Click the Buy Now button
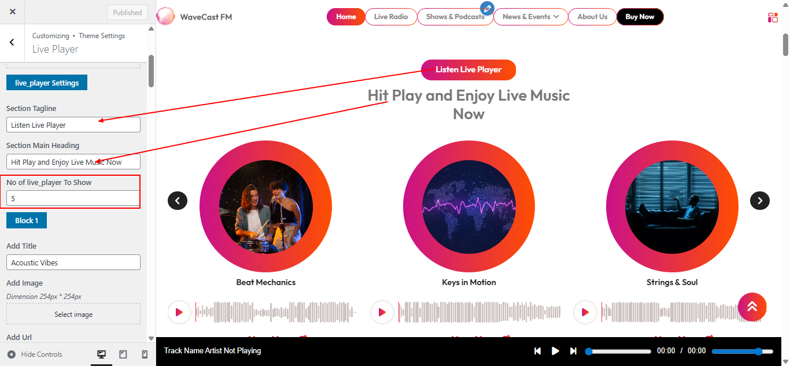This screenshot has height=366, width=790. 640,17
